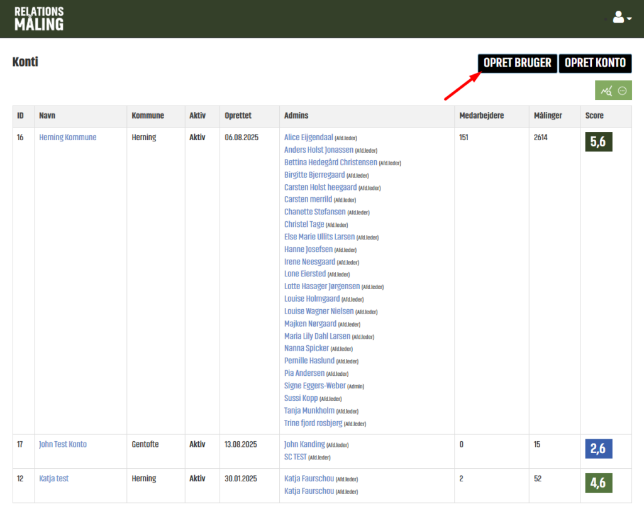Click the Relations Måling logo
This screenshot has width=644, height=521.
click(39, 19)
